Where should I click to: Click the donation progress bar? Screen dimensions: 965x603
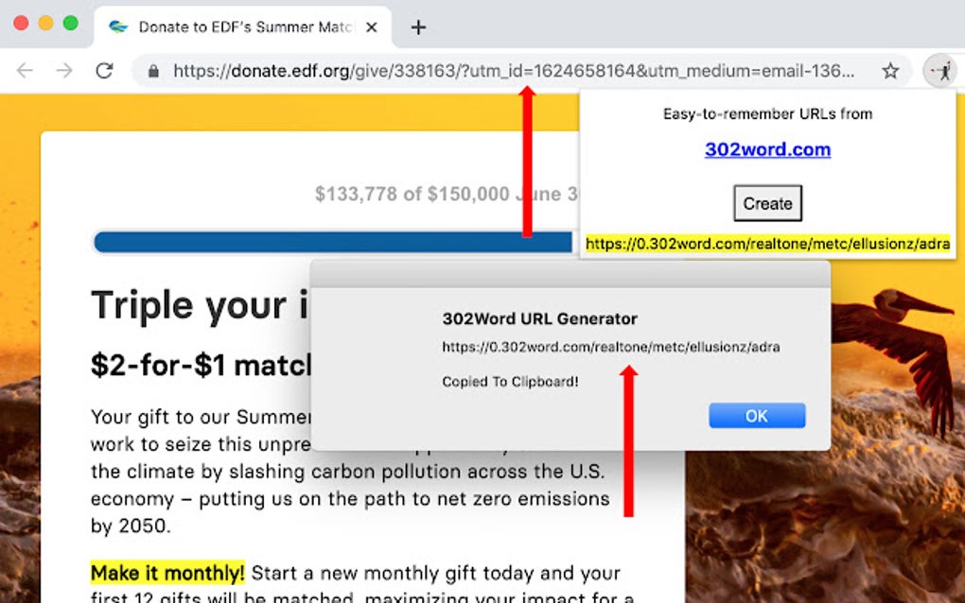pyautogui.click(x=284, y=242)
